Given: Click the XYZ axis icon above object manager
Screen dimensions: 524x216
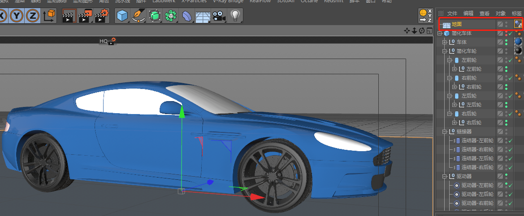Looking at the screenshot, I should (x=425, y=16).
